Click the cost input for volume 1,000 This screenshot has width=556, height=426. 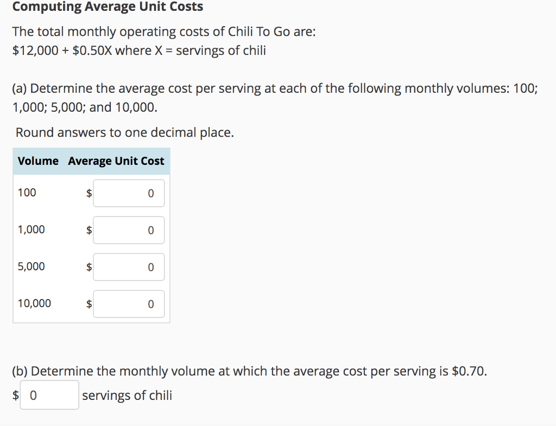[x=129, y=230]
